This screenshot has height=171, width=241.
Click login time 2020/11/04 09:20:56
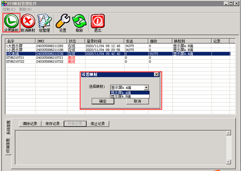[103, 50]
